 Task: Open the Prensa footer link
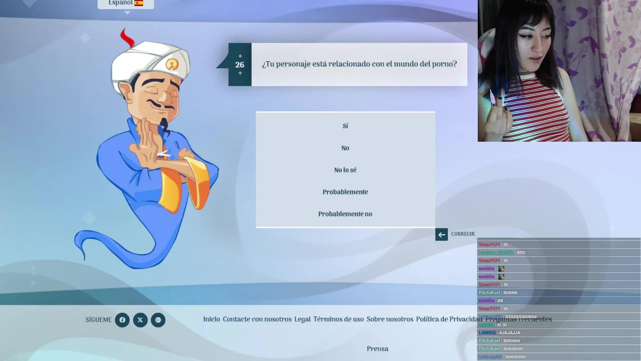point(377,349)
